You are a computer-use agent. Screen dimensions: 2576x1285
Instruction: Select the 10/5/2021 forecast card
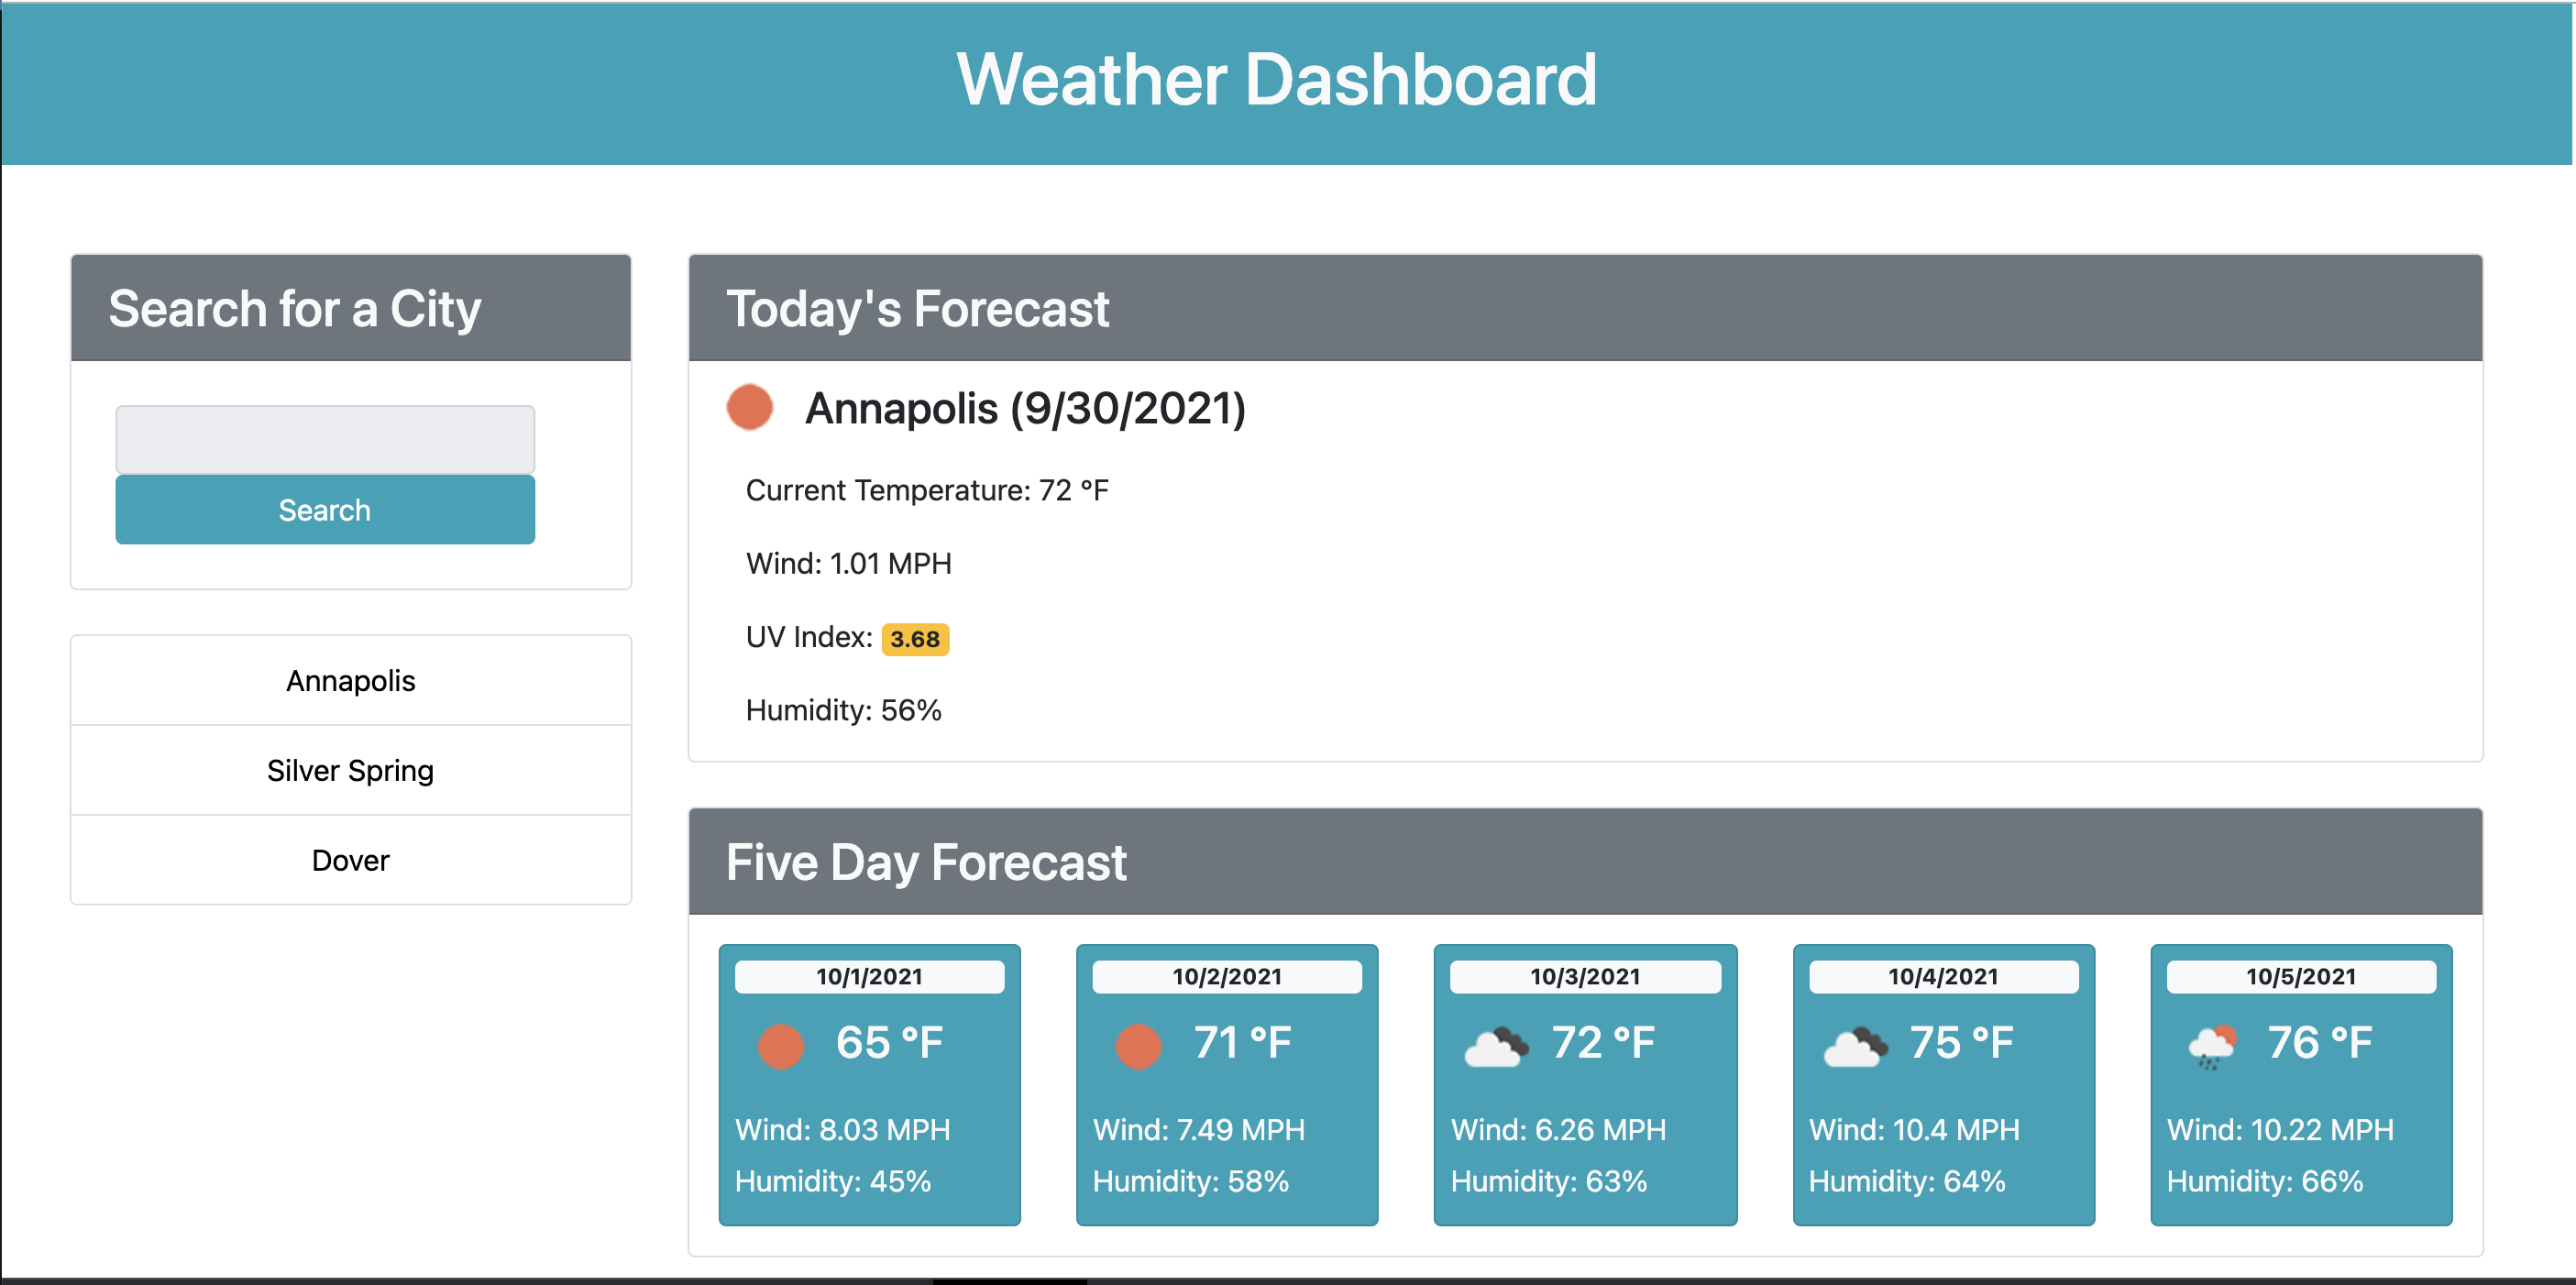pos(2301,1085)
